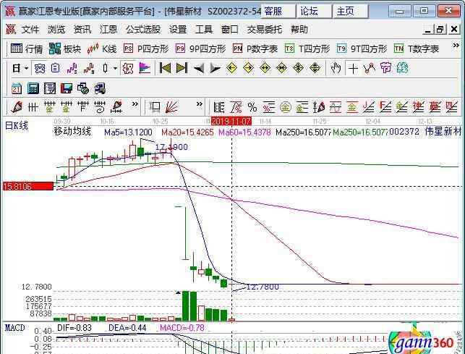
Task: Open the P四方形 tool
Action: point(146,49)
